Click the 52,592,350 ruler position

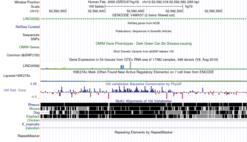[57, 11]
